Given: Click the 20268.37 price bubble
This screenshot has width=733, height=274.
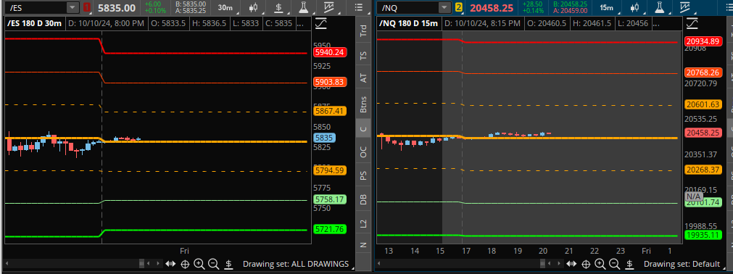Looking at the screenshot, I should pyautogui.click(x=703, y=170).
